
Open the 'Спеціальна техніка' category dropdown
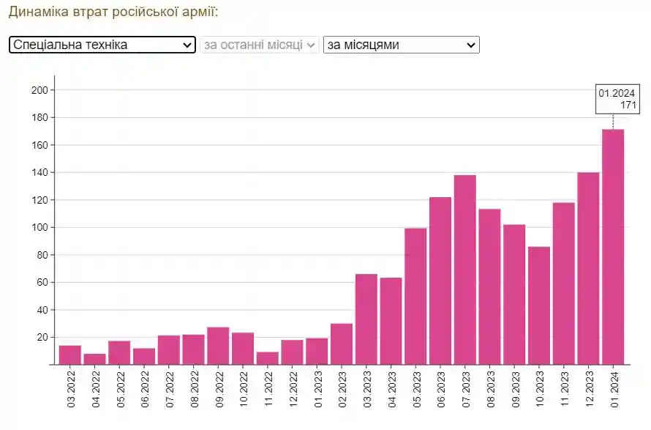point(102,45)
